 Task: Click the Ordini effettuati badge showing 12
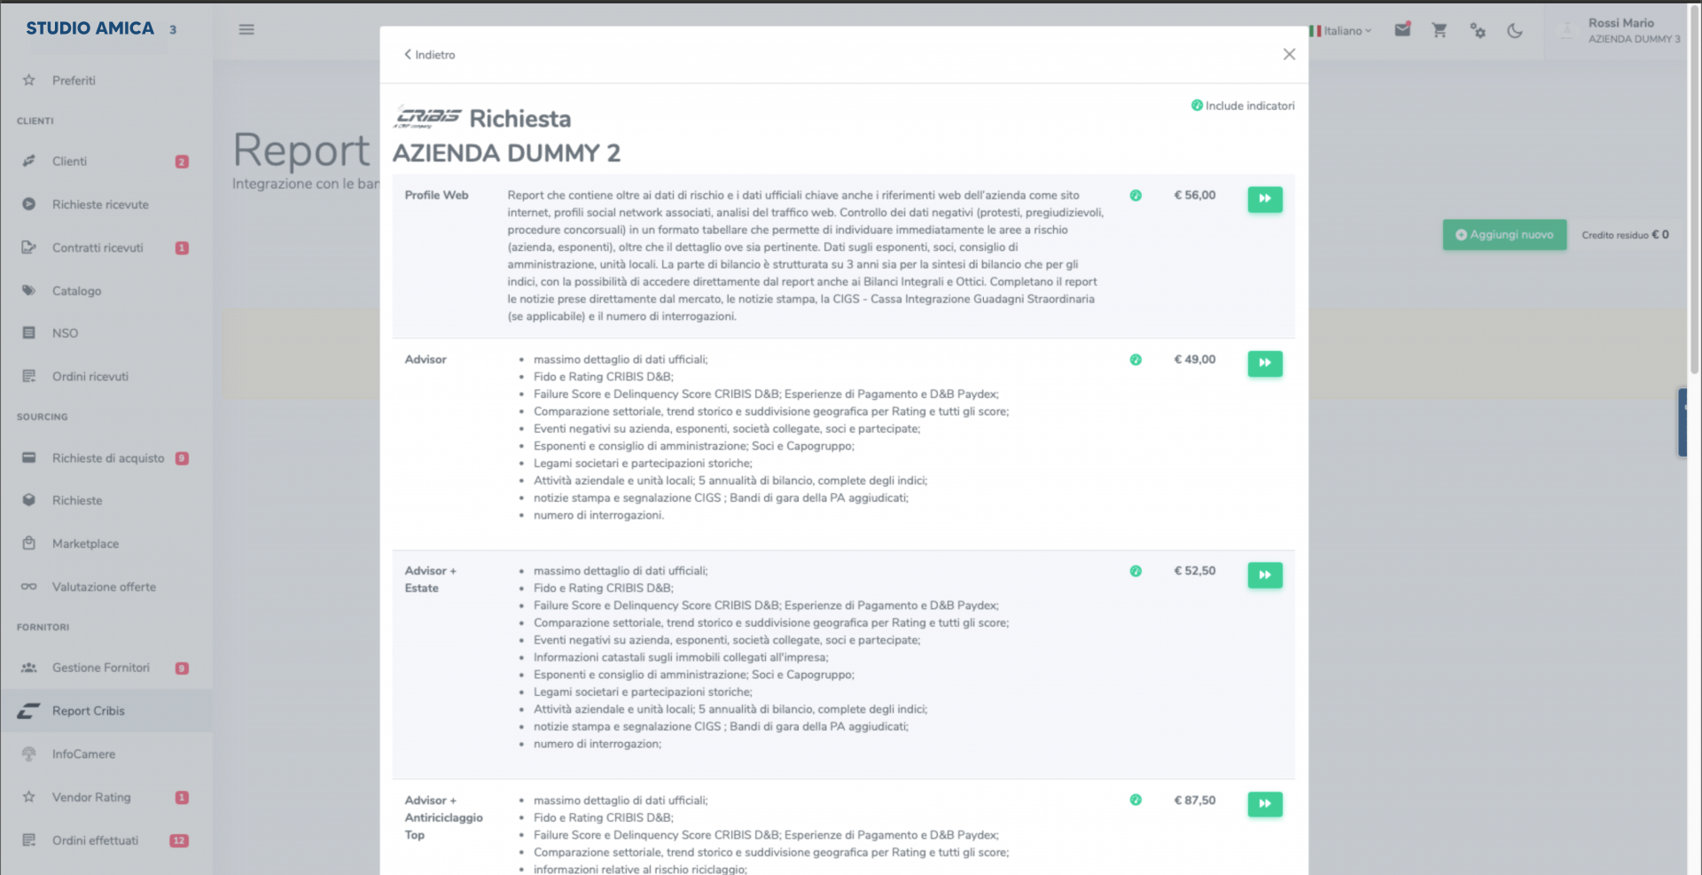click(x=179, y=841)
